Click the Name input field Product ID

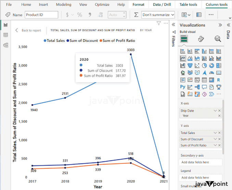(x=41, y=15)
